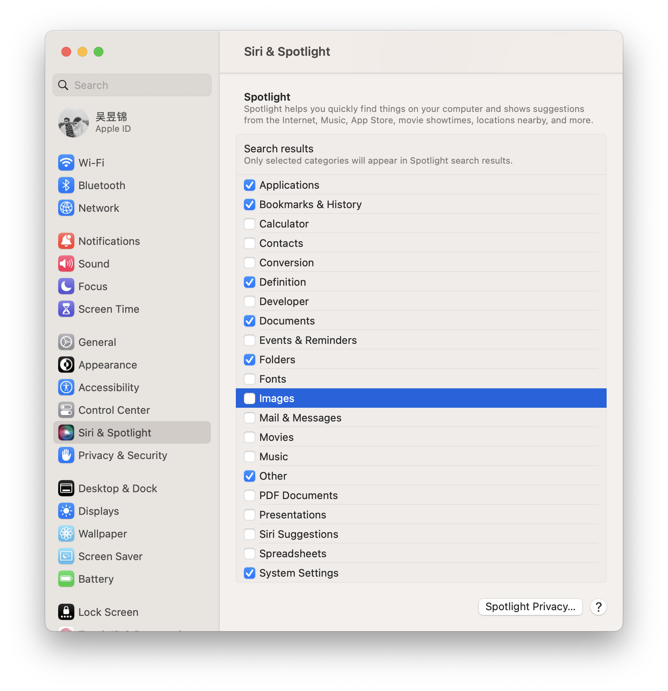Select "Accessibility" sidebar label

[109, 388]
